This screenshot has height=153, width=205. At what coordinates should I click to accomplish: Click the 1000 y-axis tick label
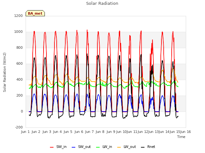point(19,32)
